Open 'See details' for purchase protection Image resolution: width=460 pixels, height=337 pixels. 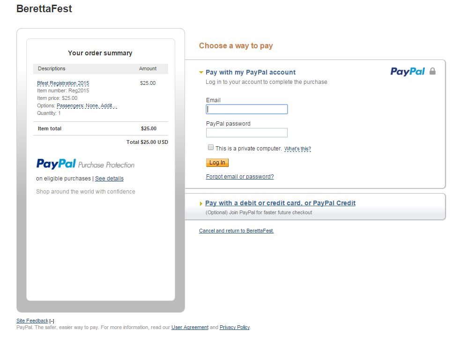pyautogui.click(x=109, y=179)
